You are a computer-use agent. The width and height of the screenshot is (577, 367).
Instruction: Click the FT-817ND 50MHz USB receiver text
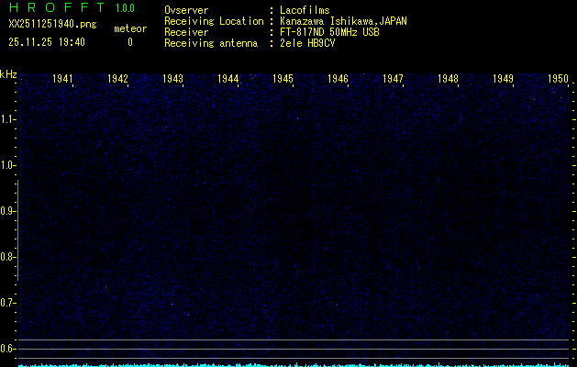tap(330, 31)
